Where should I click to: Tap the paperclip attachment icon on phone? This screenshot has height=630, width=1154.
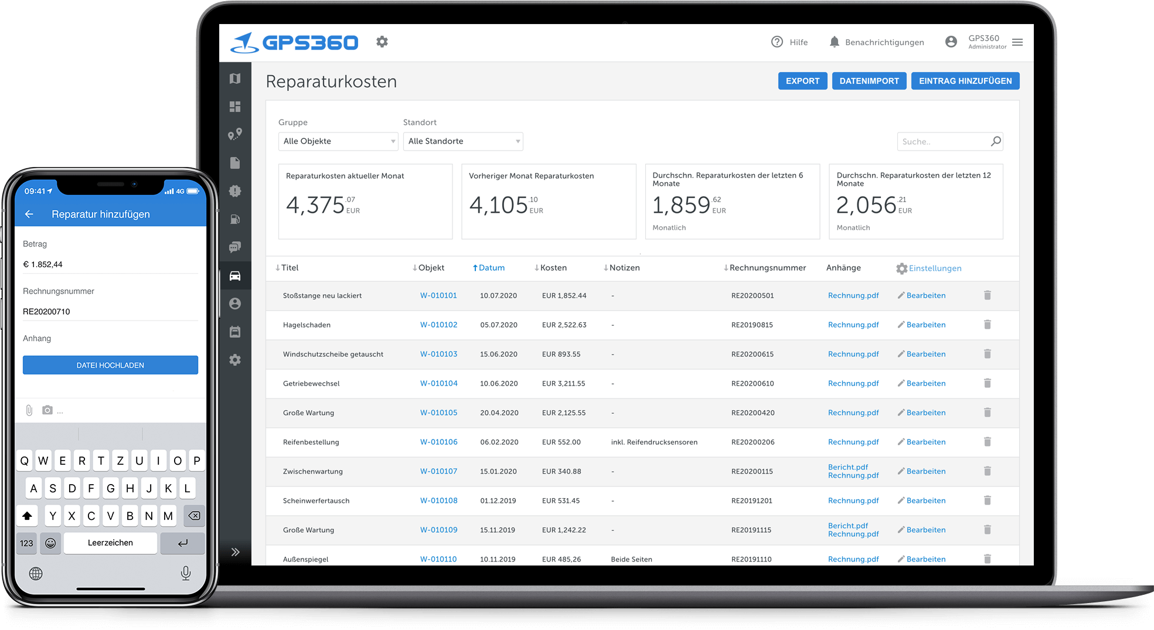(29, 410)
